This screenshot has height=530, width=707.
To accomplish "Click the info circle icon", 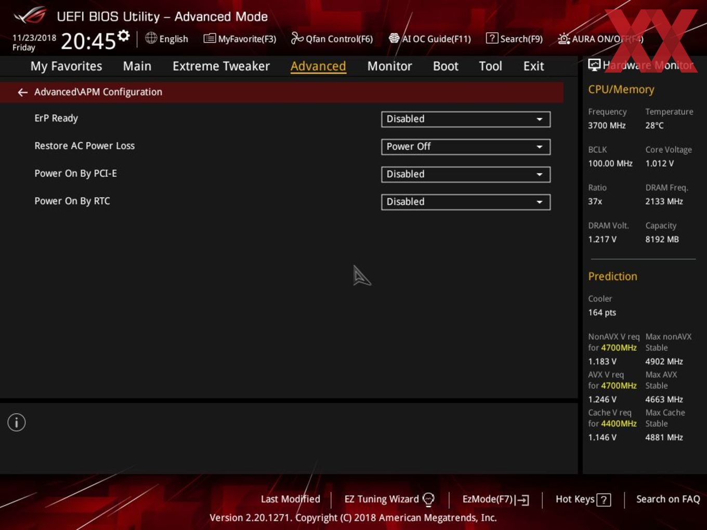I will click(17, 422).
